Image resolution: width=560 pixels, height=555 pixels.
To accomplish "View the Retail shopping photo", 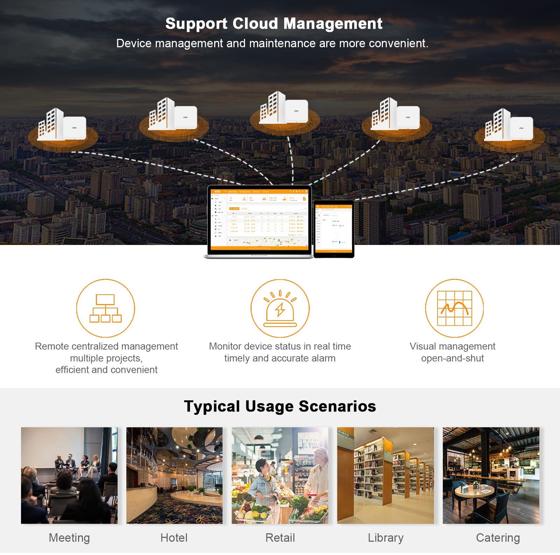I will 280,475.
